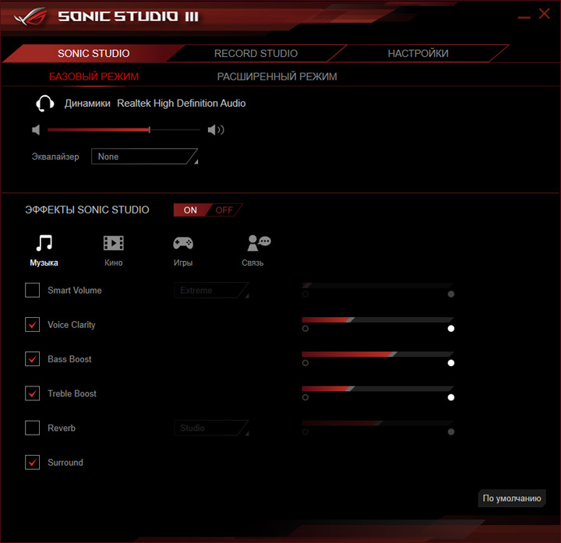Click the Realtek High Definition Audio label
The height and width of the screenshot is (543, 561).
click(182, 104)
